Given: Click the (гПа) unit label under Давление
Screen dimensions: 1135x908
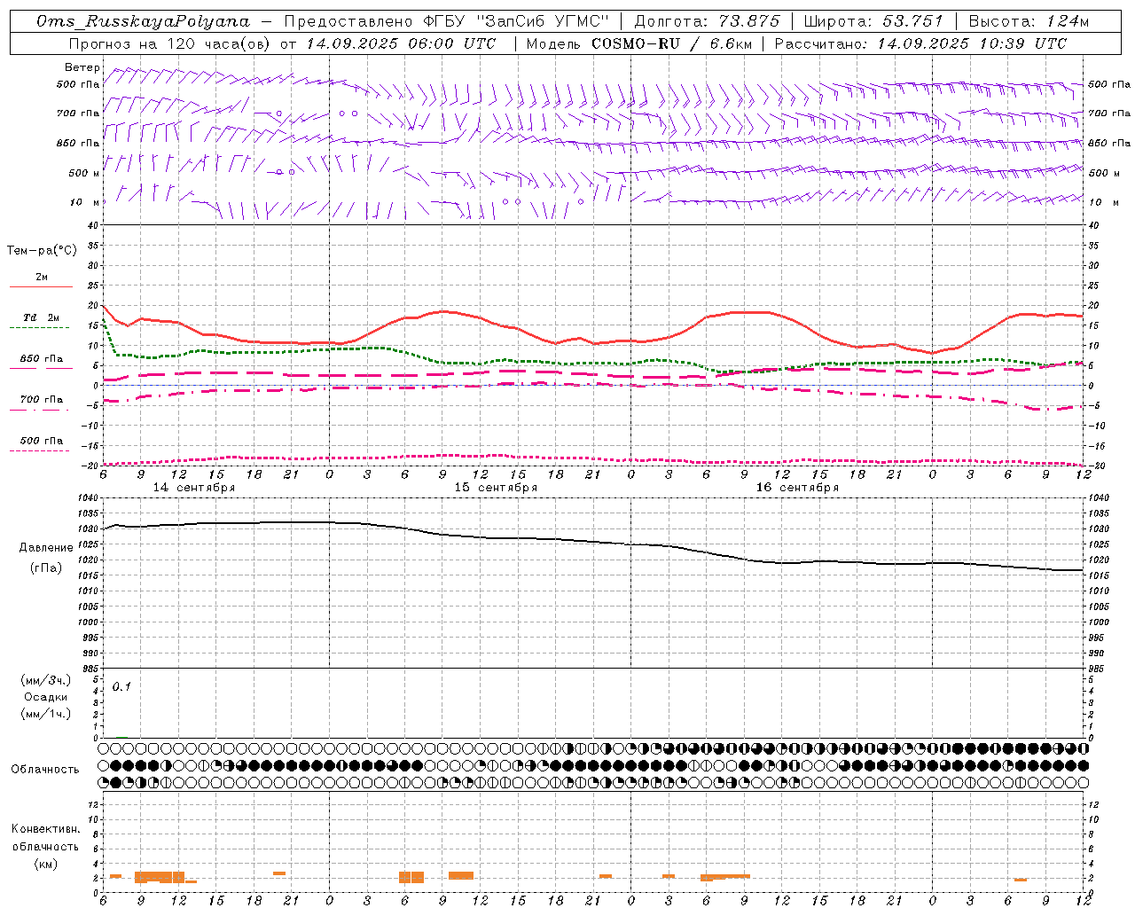Looking at the screenshot, I should pos(45,568).
